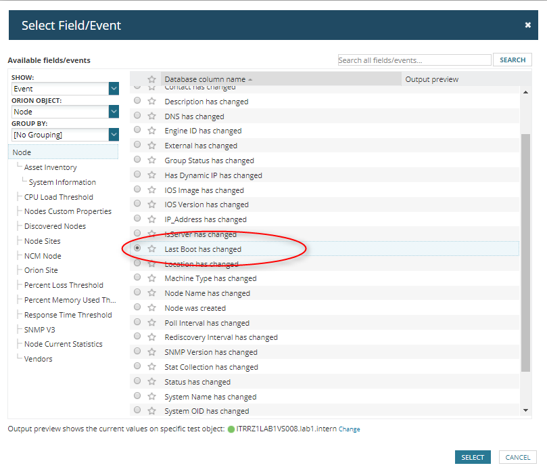The height and width of the screenshot is (474, 547).
Task: Select the DNS has changed radio button
Action: [x=137, y=115]
